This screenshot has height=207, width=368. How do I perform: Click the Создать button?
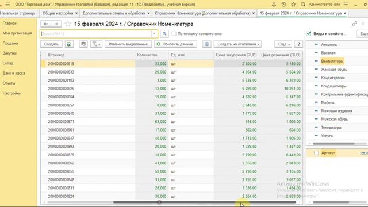tap(51, 44)
